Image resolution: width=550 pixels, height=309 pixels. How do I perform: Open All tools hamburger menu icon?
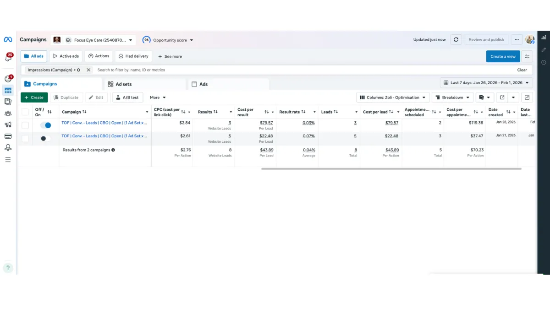click(8, 160)
